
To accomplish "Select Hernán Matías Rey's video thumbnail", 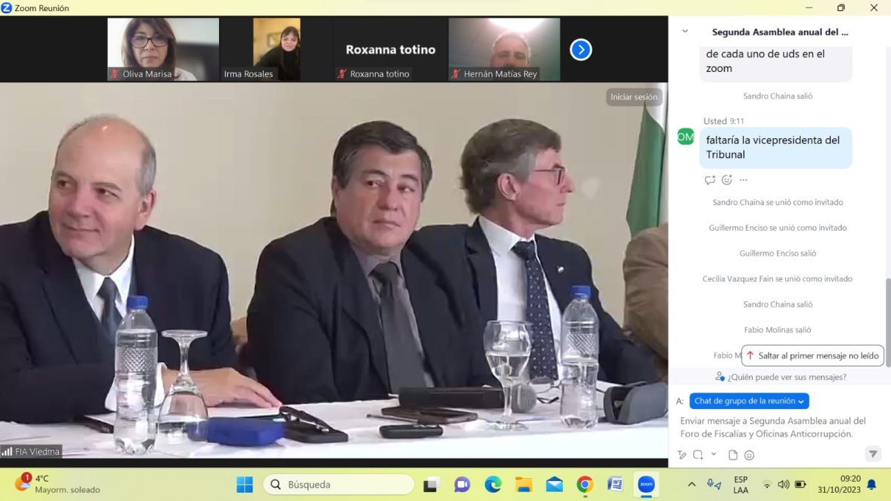I will click(504, 49).
